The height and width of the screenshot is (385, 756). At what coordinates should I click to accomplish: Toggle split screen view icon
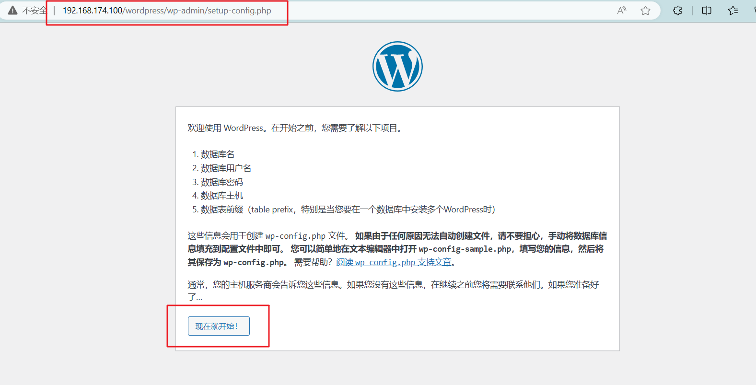707,11
